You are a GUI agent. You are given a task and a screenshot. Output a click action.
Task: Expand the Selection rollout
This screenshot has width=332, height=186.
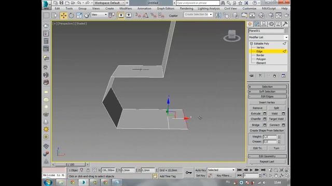[x=268, y=87]
